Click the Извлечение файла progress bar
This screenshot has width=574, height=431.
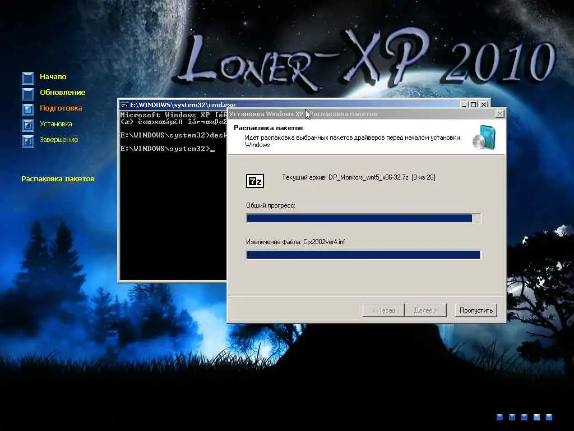tap(363, 255)
